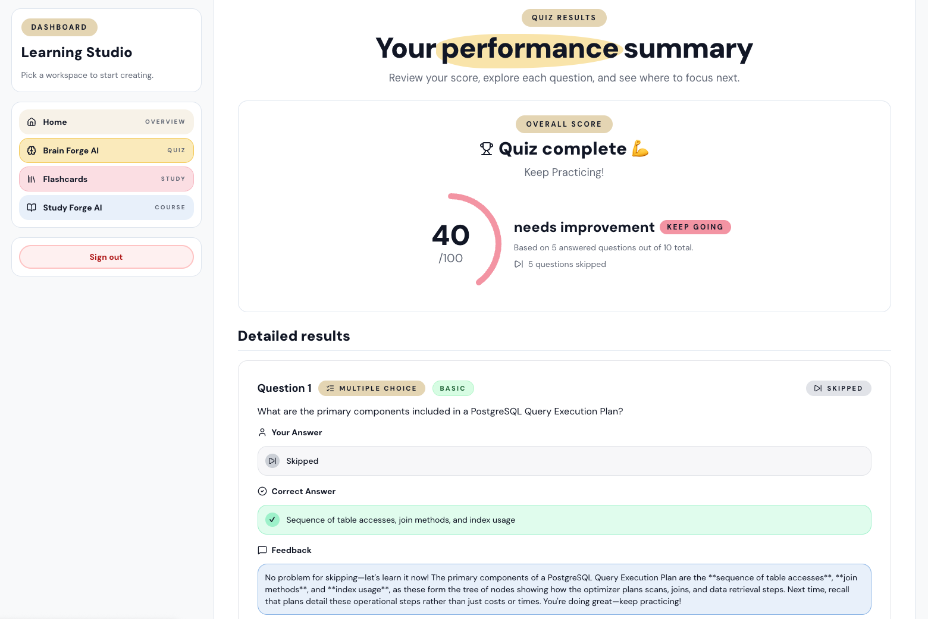Switch to the Brain Forge AI quiz workspace
This screenshot has height=619, width=928.
coord(106,150)
